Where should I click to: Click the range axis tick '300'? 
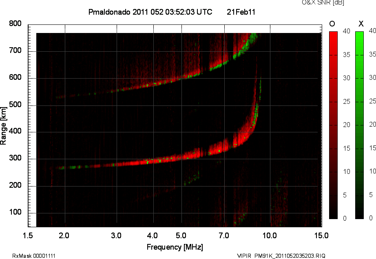(x=15, y=158)
